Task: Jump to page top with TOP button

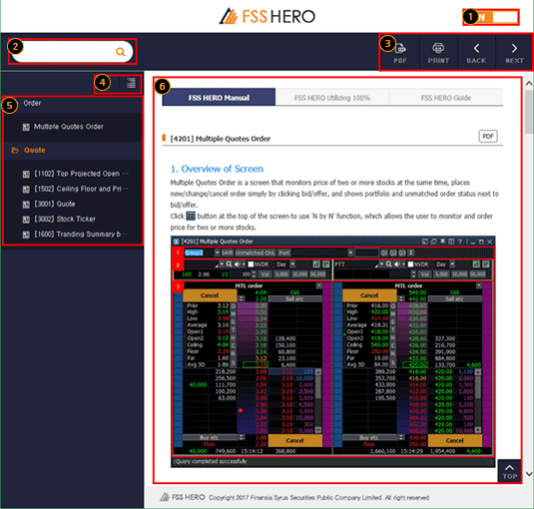Action: click(509, 471)
